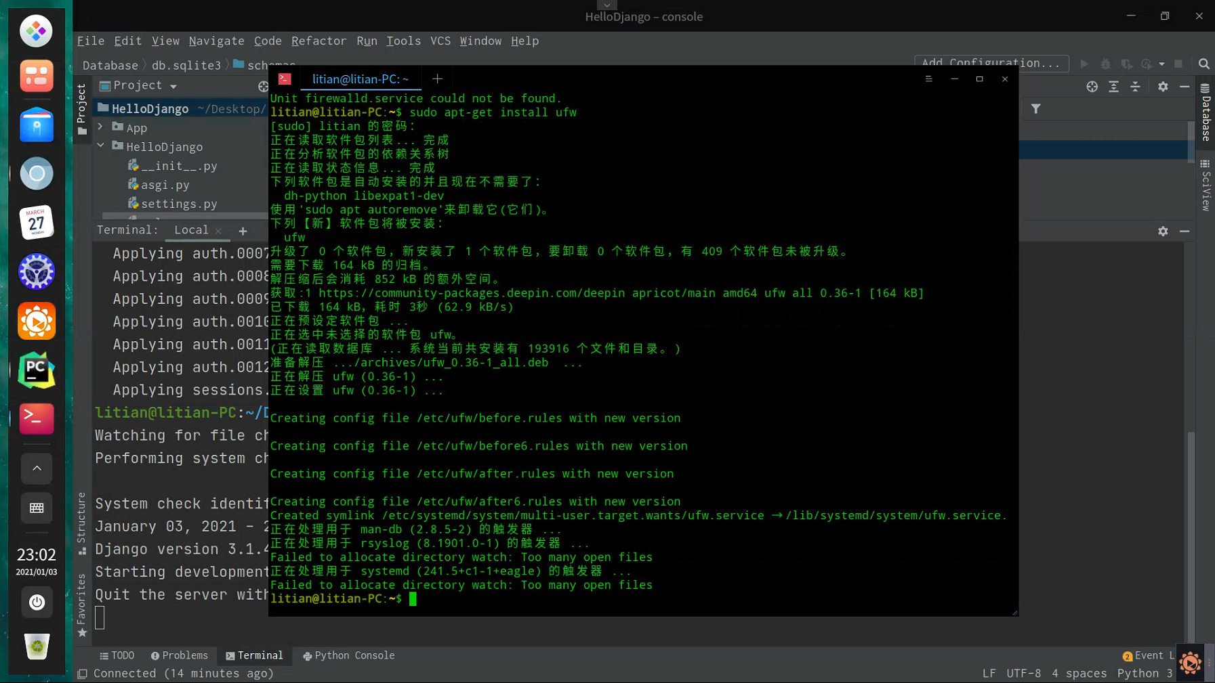This screenshot has height=683, width=1215.
Task: Open the onscreen keyboard tray icon
Action: [37, 508]
